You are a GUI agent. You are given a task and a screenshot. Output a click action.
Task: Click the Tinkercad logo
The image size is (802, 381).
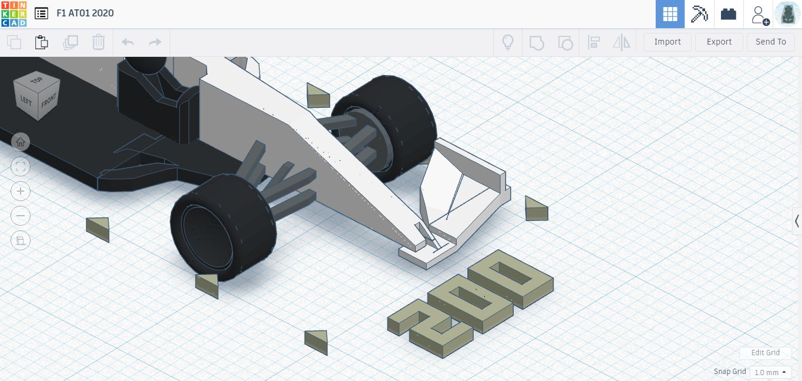coord(14,13)
